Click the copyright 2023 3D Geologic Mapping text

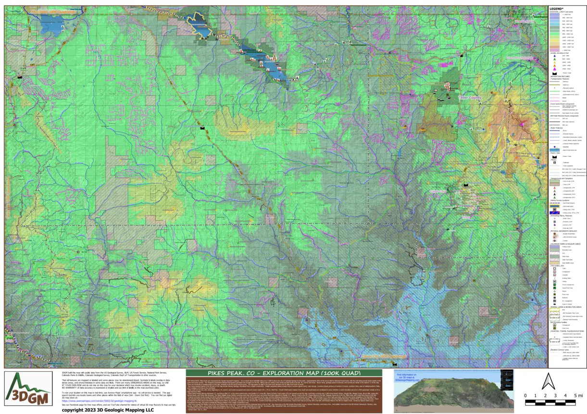108,410
